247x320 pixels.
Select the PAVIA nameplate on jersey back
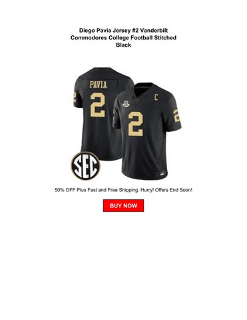click(x=99, y=85)
